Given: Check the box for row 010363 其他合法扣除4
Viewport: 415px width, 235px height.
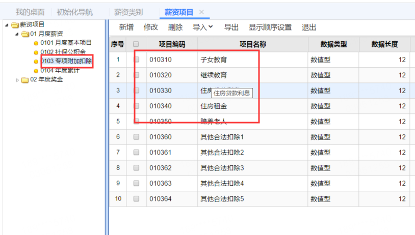Looking at the screenshot, I should 136,183.
